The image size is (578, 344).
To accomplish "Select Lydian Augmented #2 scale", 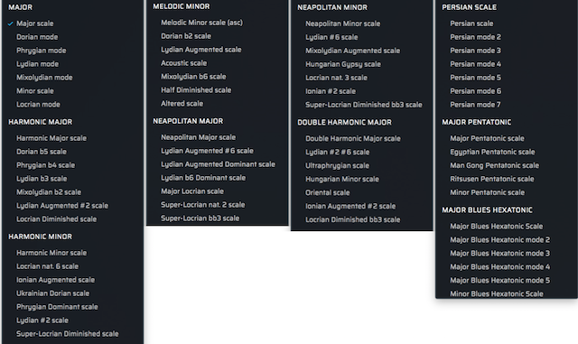I will pyautogui.click(x=62, y=205).
